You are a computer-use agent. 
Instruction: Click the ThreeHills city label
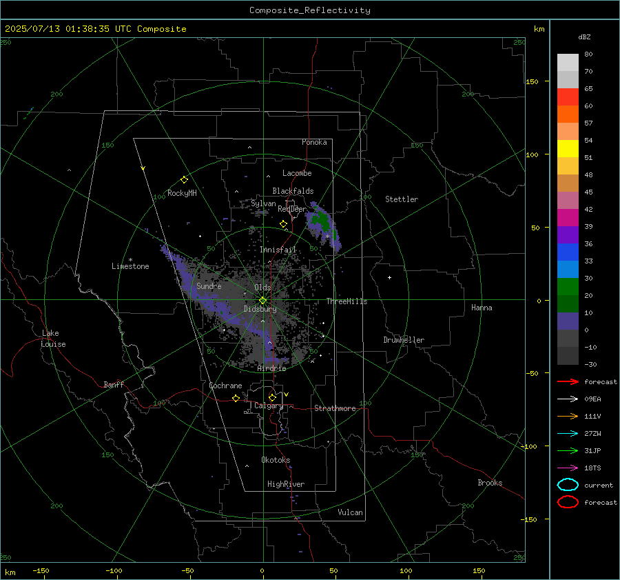tap(347, 301)
